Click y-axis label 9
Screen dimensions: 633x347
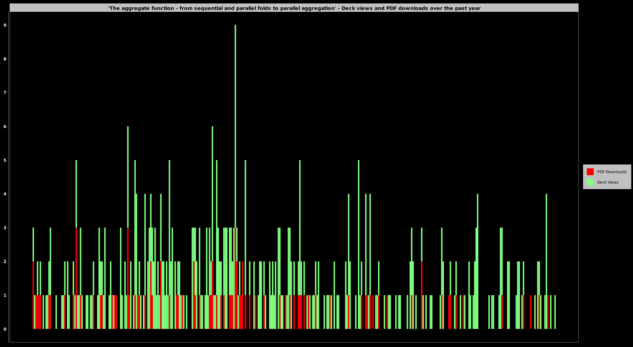coord(5,25)
